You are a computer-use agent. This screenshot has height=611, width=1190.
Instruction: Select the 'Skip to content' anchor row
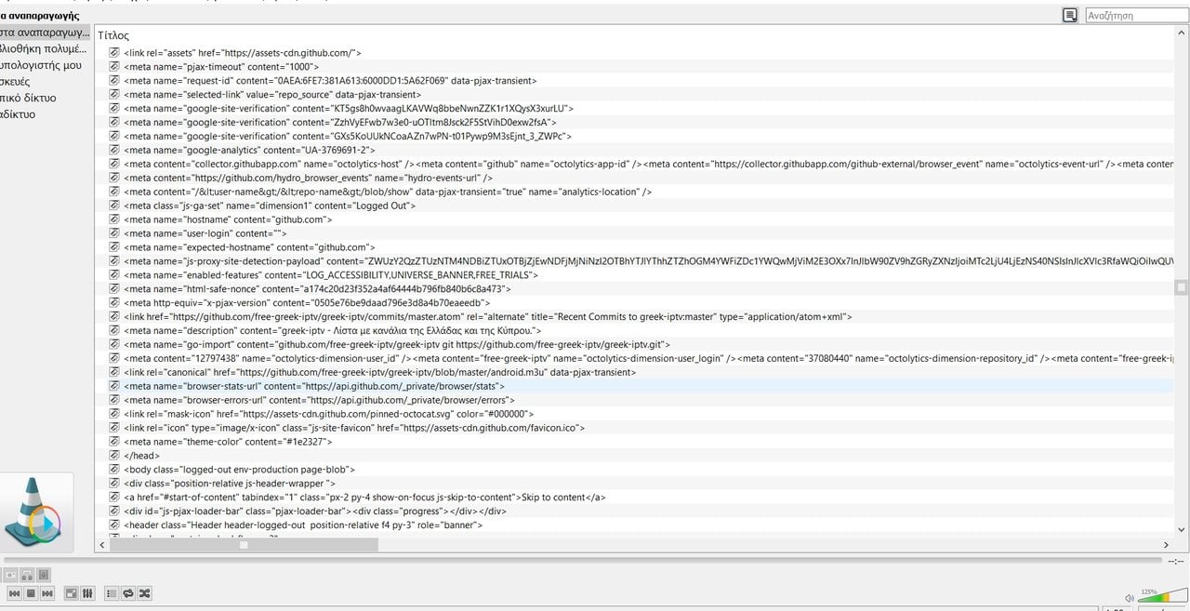pos(635,498)
